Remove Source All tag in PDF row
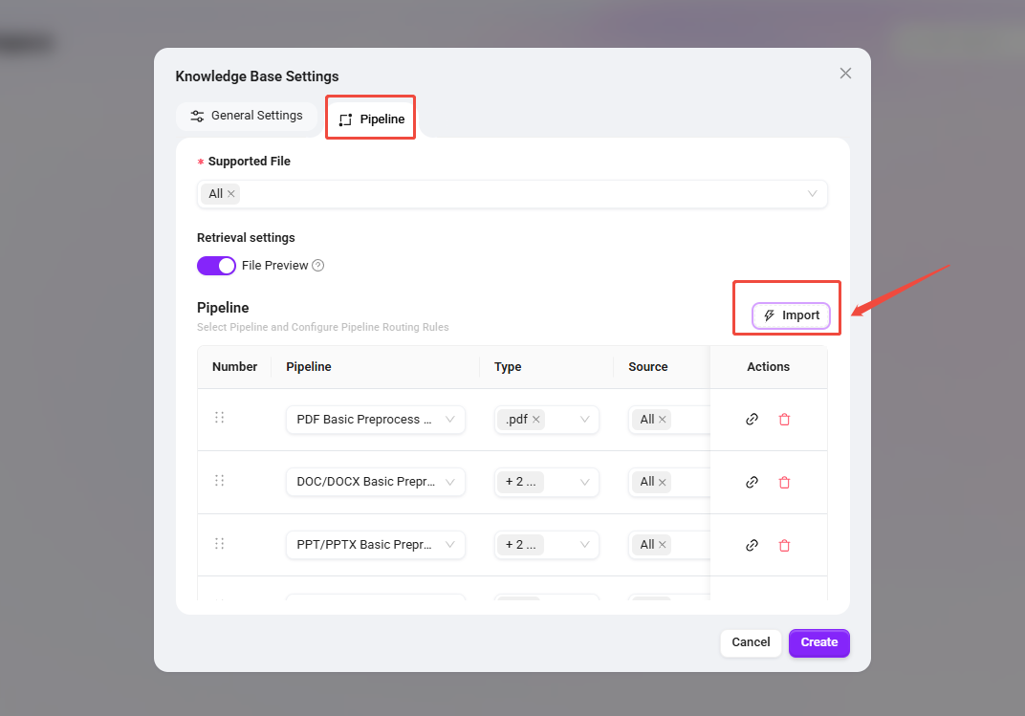1025x716 pixels. [663, 420]
